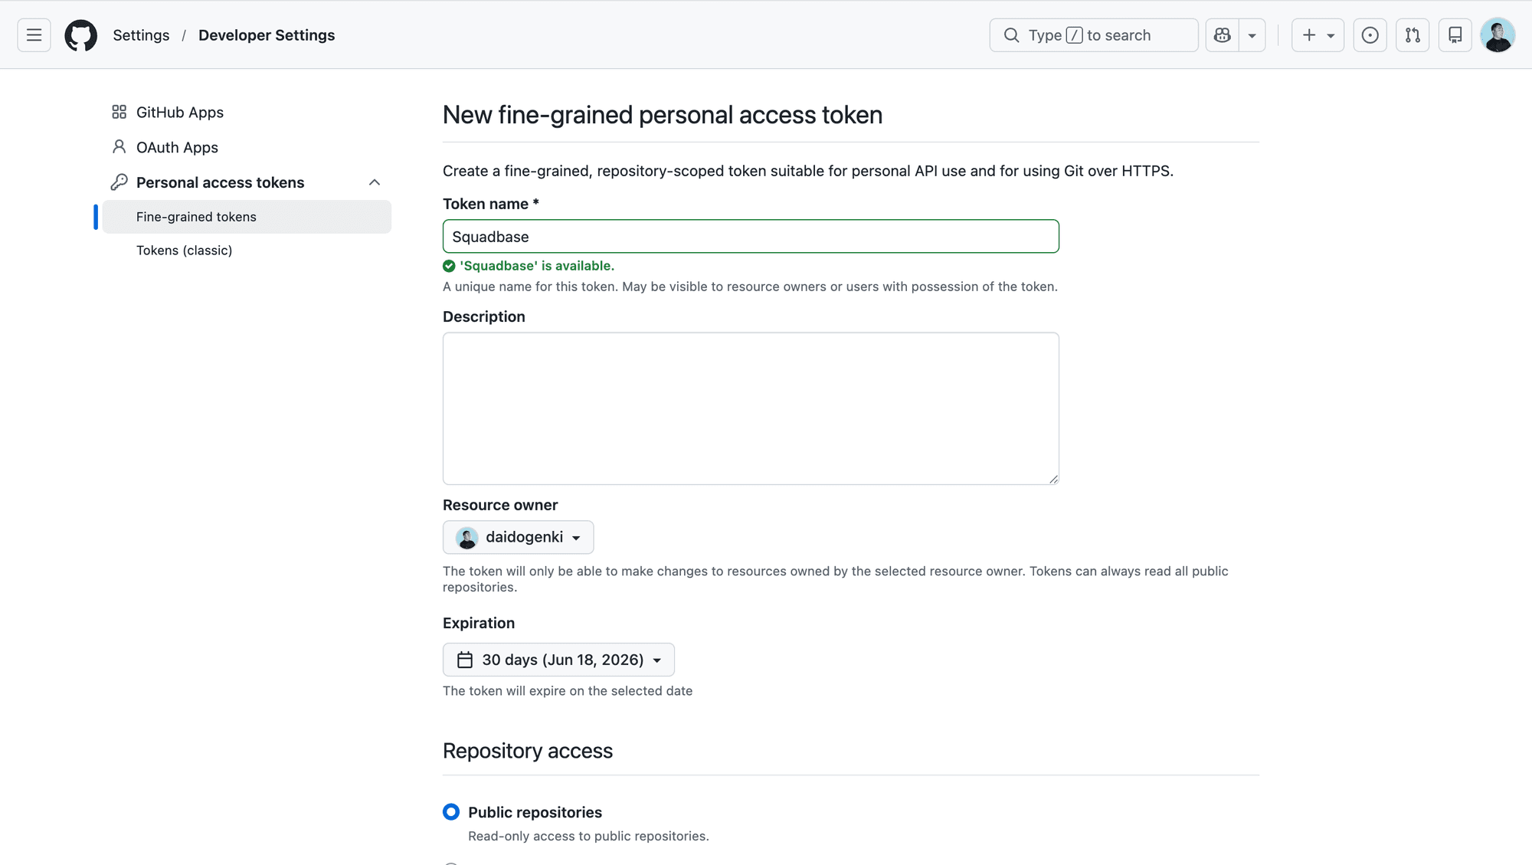1532x865 pixels.
Task: Click the 'Repository access' heading
Action: [528, 751]
